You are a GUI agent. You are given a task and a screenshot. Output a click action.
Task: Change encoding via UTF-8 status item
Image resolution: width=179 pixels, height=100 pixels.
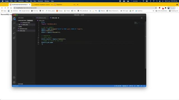click(131, 86)
